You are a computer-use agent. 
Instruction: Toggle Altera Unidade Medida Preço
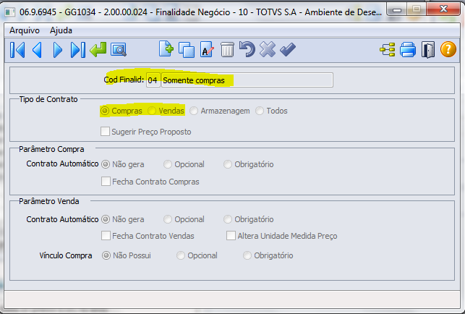tap(231, 236)
